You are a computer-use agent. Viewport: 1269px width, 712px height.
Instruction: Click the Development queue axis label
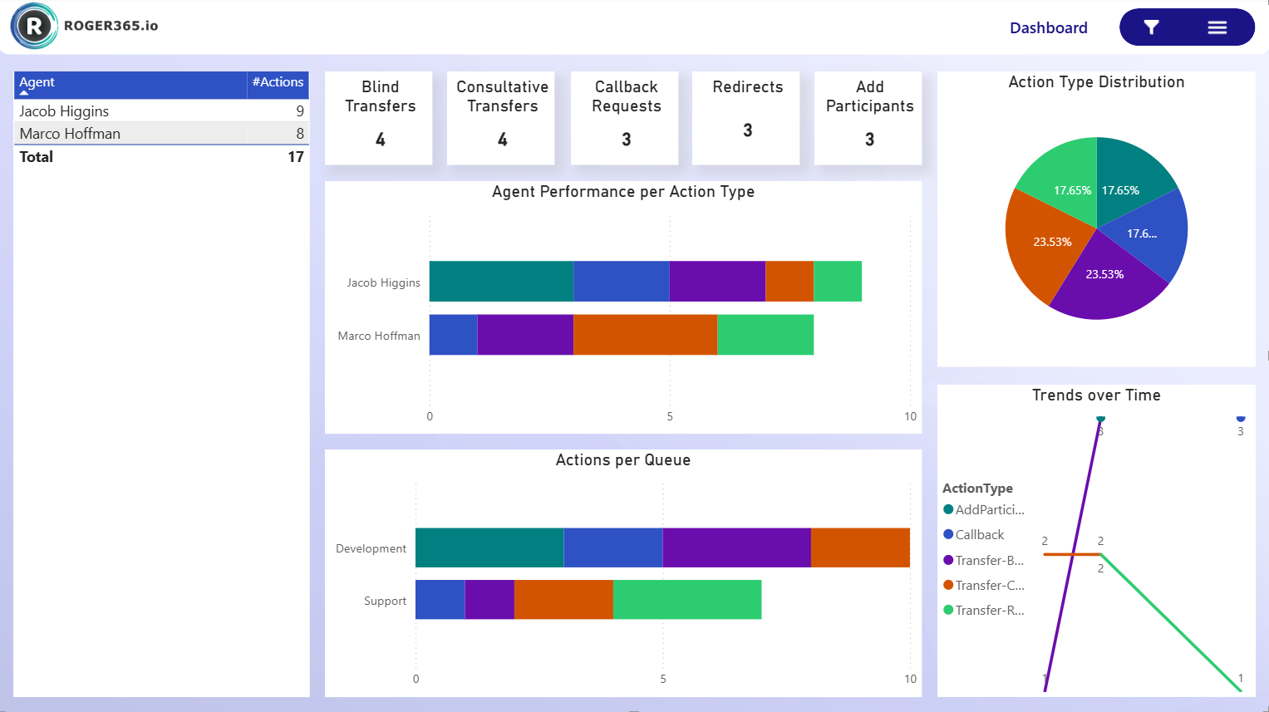click(x=371, y=548)
